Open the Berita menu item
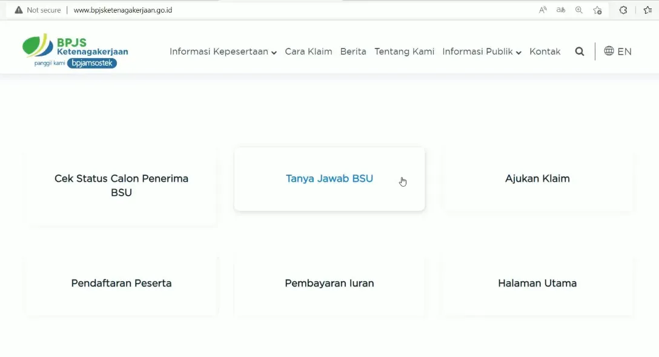 click(x=353, y=52)
